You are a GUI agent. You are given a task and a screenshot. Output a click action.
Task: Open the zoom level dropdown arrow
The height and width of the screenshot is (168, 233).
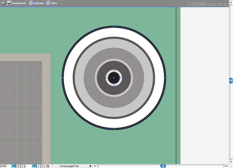tap(14, 166)
